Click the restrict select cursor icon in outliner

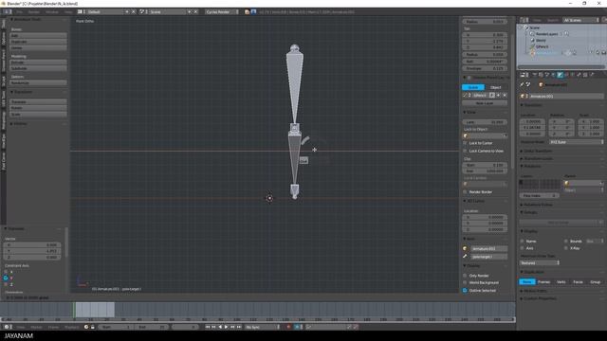click(598, 53)
